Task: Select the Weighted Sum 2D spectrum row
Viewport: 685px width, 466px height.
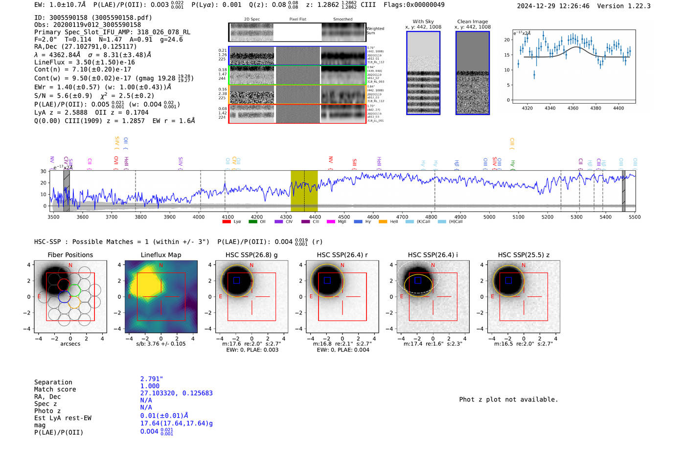Action: (x=297, y=32)
